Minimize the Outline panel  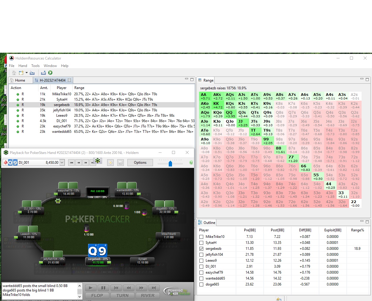coord(362,222)
